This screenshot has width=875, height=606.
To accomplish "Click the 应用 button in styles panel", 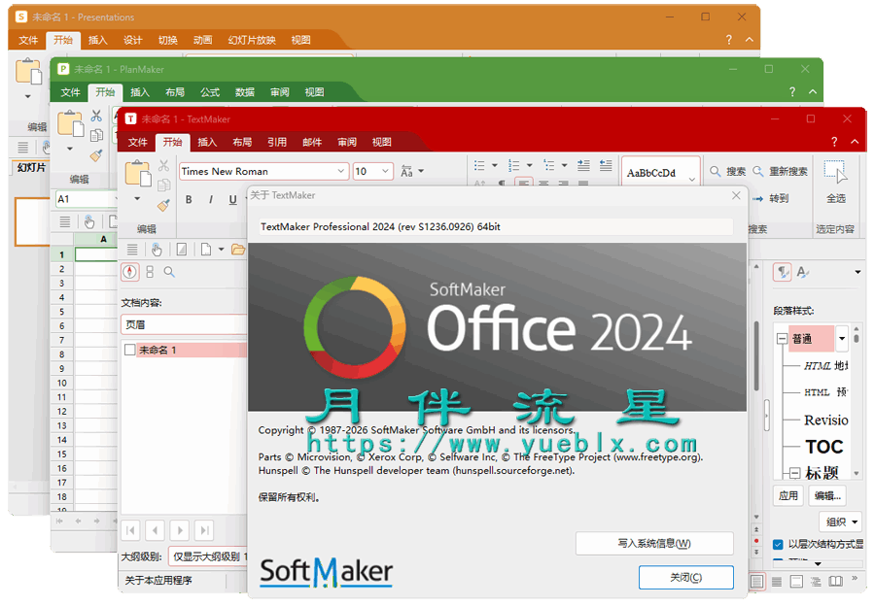I will pyautogui.click(x=787, y=495).
